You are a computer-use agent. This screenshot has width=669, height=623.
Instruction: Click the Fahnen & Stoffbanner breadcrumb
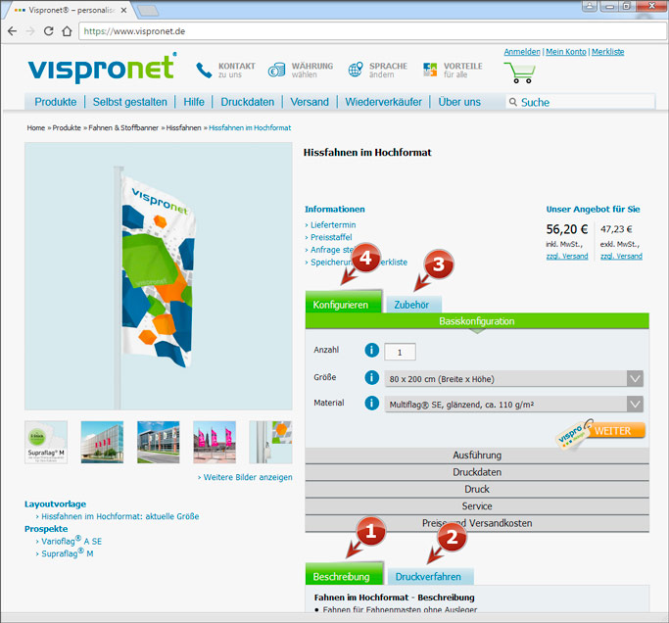[x=123, y=127]
